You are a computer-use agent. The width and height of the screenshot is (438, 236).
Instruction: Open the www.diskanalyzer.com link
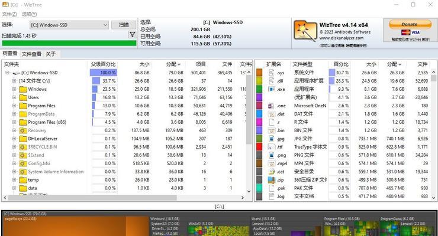coord(342,38)
